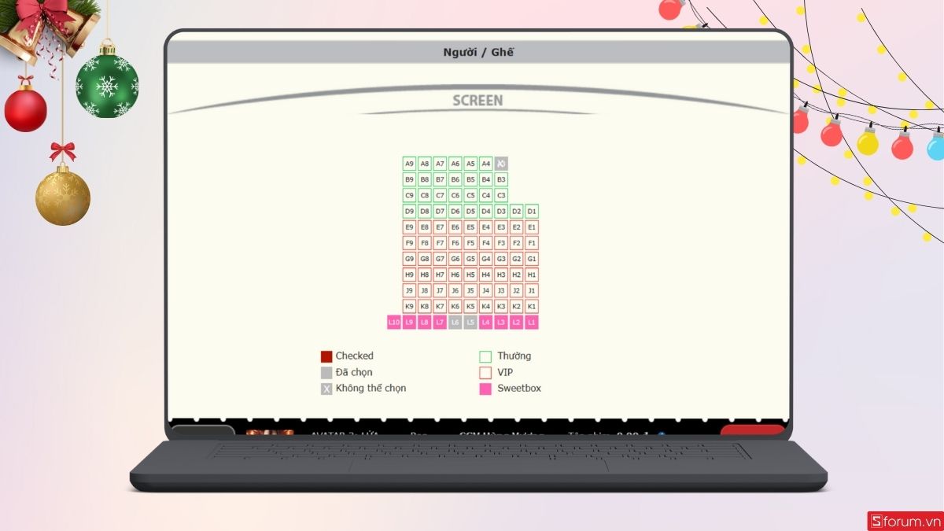
Task: Select seat D5
Action: click(470, 211)
